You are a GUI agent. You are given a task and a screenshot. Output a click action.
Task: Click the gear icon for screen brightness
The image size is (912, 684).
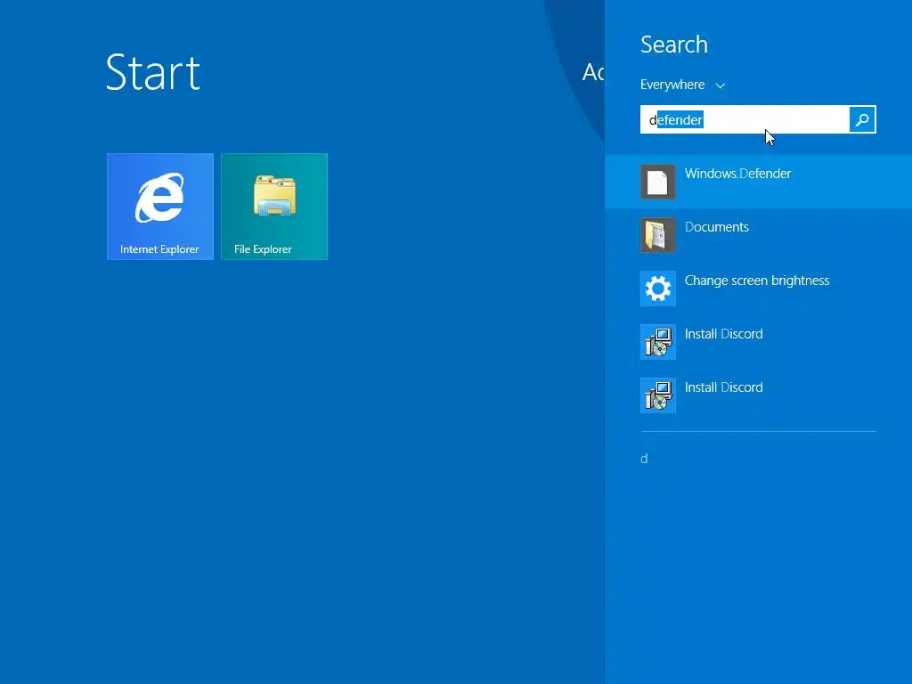click(x=658, y=289)
